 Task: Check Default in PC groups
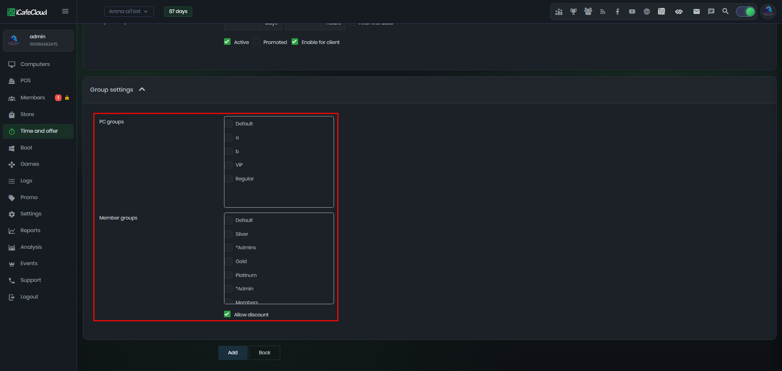pos(229,124)
